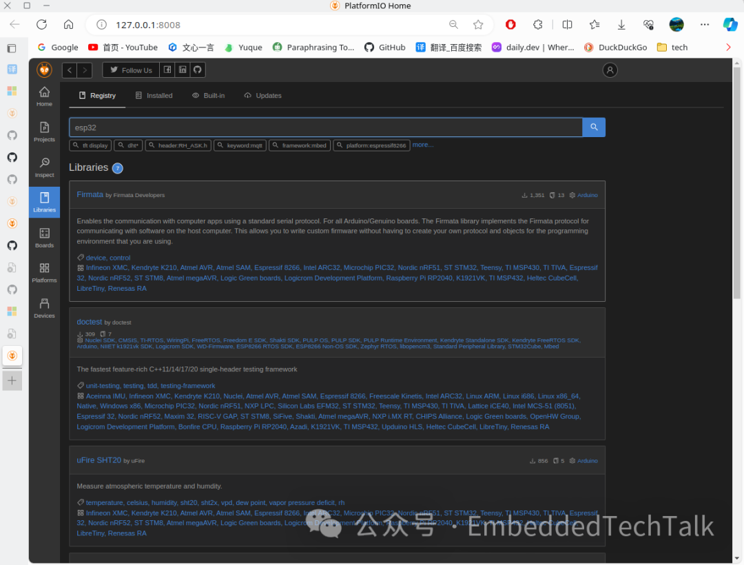This screenshot has height=565, width=744.
Task: Open the Projects section in PlatformIO sidebar
Action: [x=44, y=132]
